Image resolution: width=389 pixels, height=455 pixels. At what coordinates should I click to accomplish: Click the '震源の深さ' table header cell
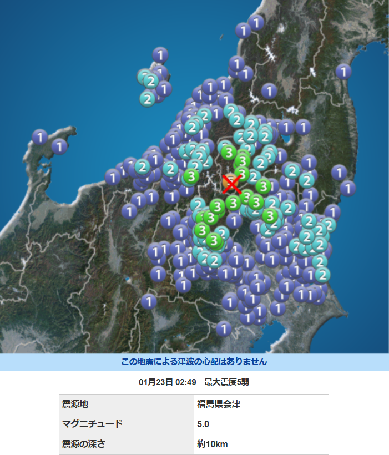point(127,444)
